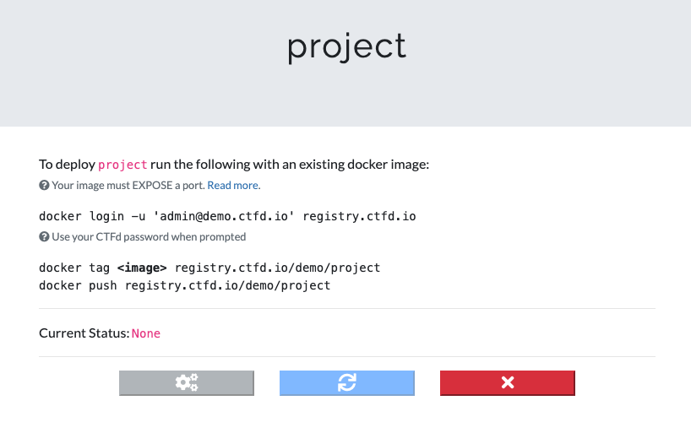691x433 pixels.
Task: Click registry.ctfd.io in the login command
Action: [x=359, y=217]
